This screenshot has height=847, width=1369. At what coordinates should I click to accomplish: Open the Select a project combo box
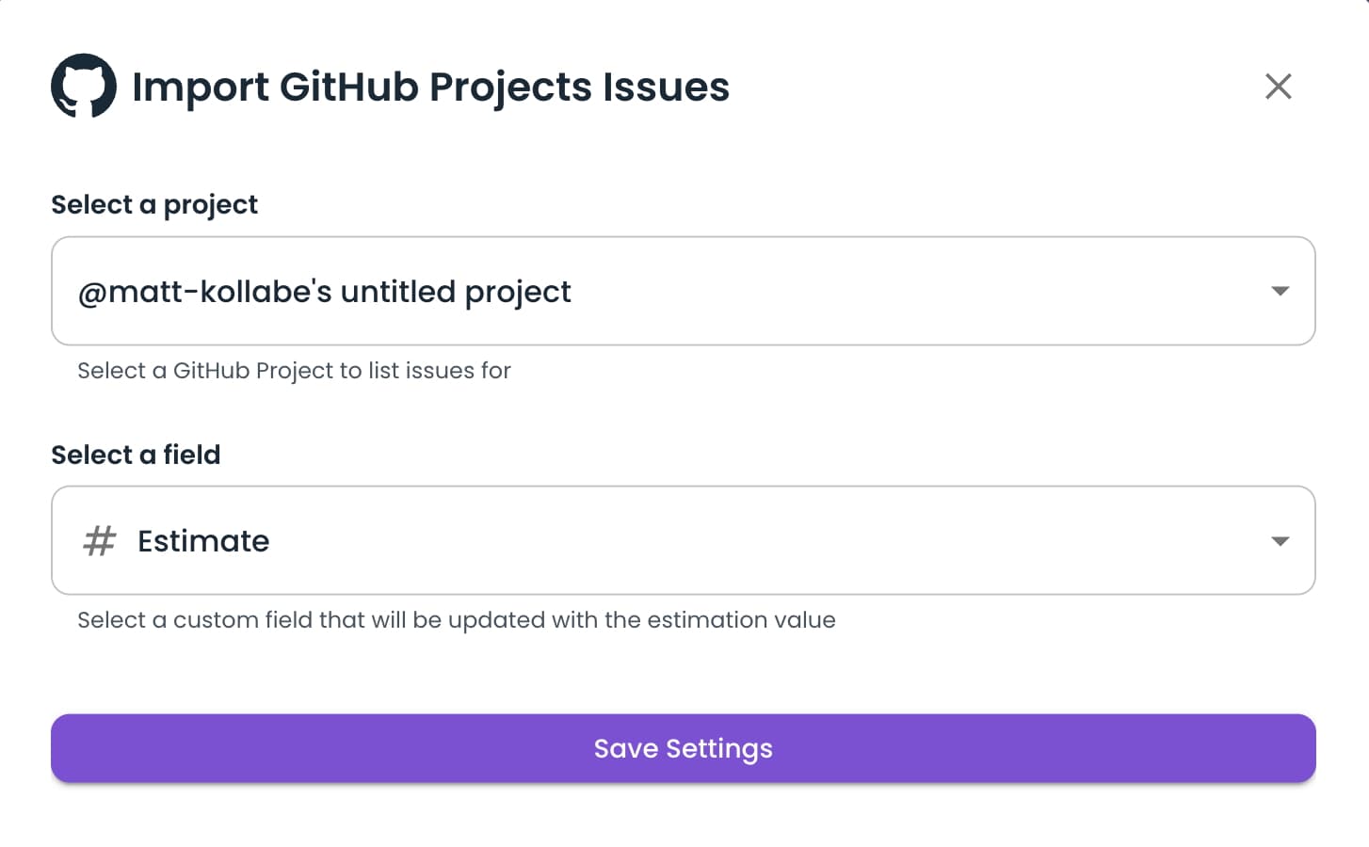(683, 291)
